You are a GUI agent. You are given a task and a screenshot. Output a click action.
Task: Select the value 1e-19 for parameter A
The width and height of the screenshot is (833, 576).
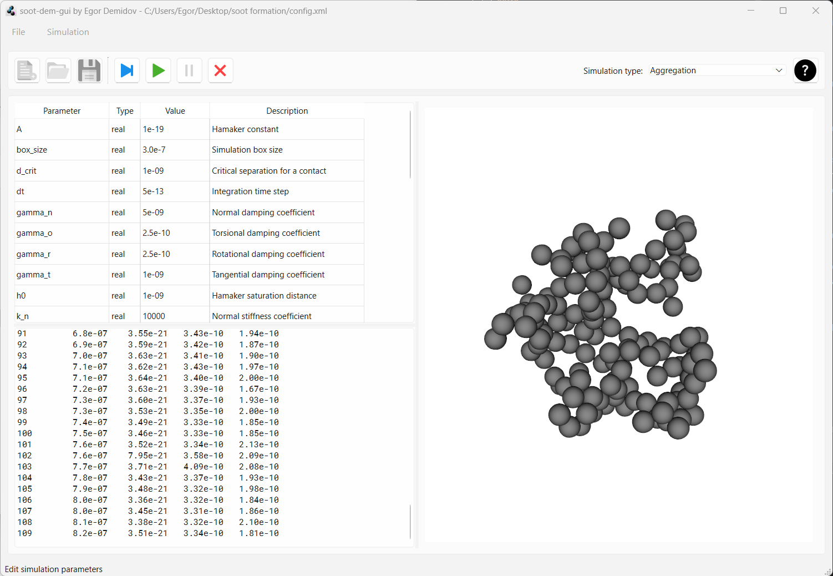(175, 129)
